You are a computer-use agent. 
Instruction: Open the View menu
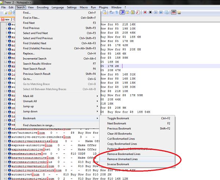[x=31, y=7]
